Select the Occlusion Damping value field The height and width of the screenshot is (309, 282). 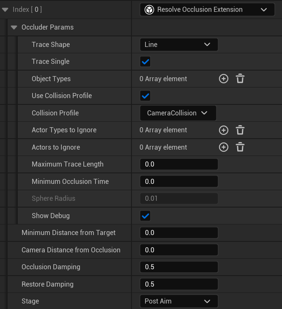pyautogui.click(x=178, y=267)
